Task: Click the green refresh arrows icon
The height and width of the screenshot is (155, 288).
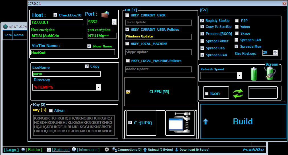Action: coord(238,93)
